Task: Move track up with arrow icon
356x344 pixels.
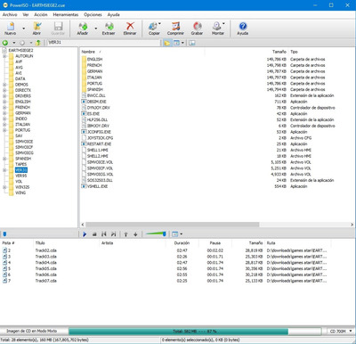Action: coord(125,234)
